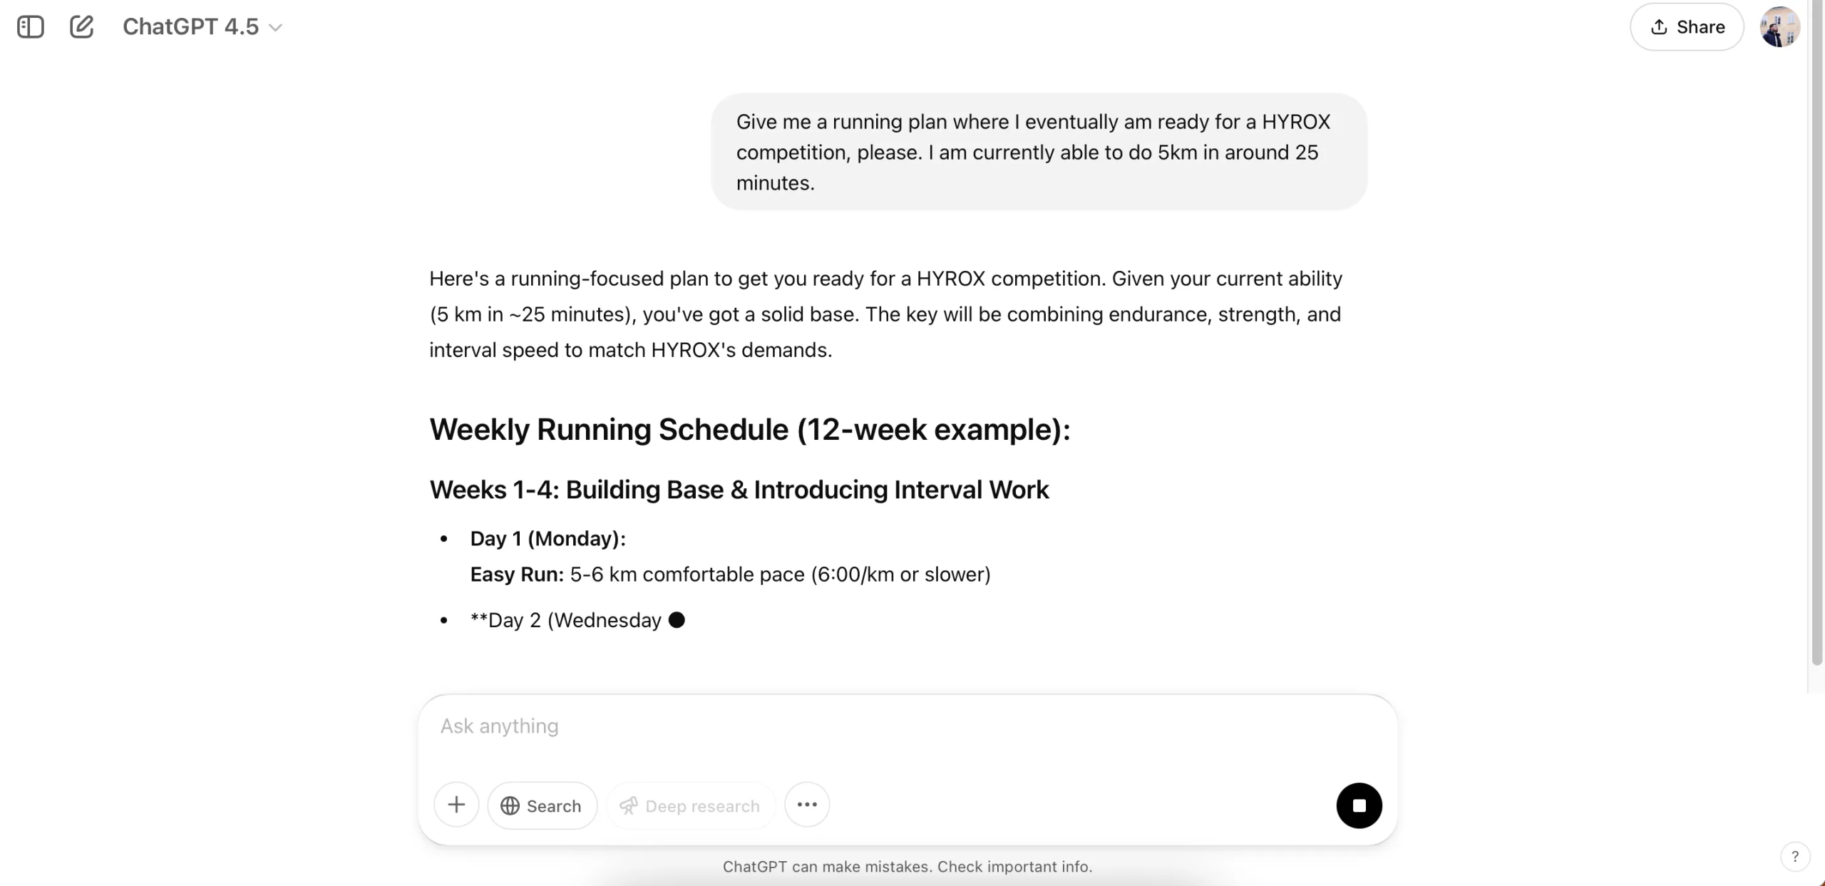The width and height of the screenshot is (1825, 886).
Task: Click the Deep research rocket icon
Action: click(x=628, y=805)
